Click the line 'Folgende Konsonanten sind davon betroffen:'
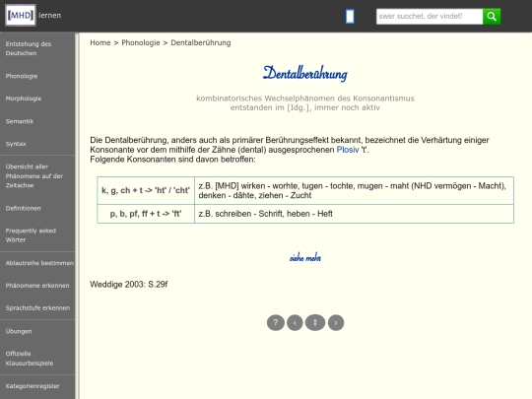Screen dimensions: 532x399 pos(172,160)
